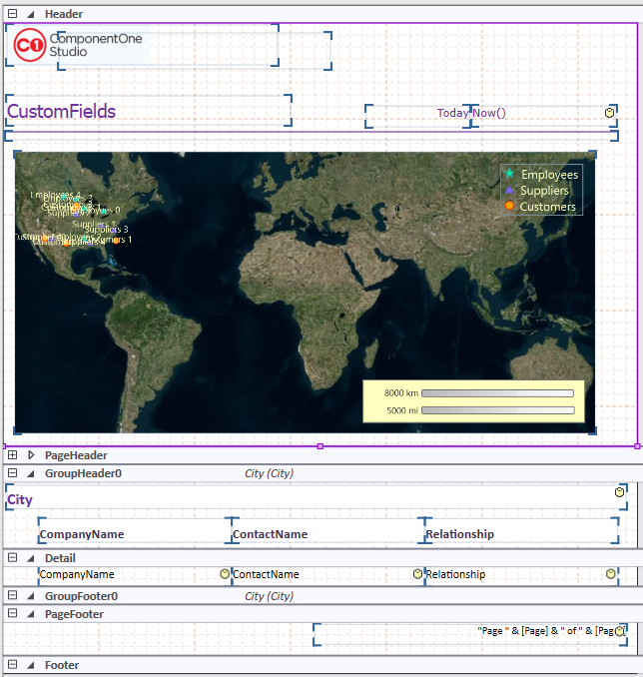Click the orange Customers circle in legend

tap(509, 206)
